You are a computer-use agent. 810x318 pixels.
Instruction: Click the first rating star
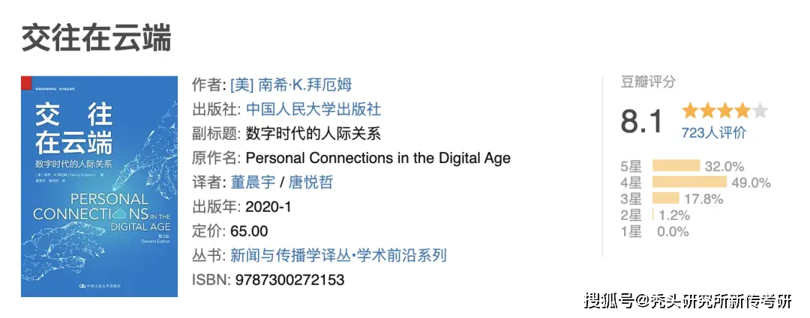click(689, 111)
